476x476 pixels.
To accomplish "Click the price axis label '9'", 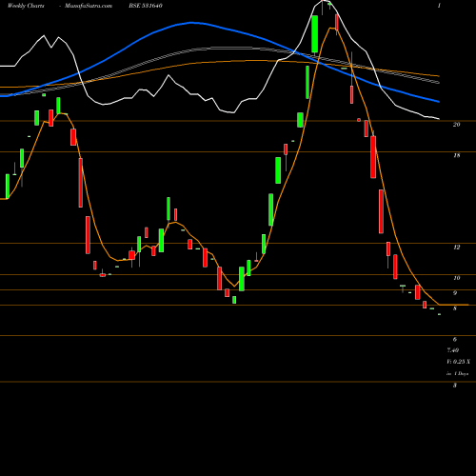I will [x=455, y=293].
